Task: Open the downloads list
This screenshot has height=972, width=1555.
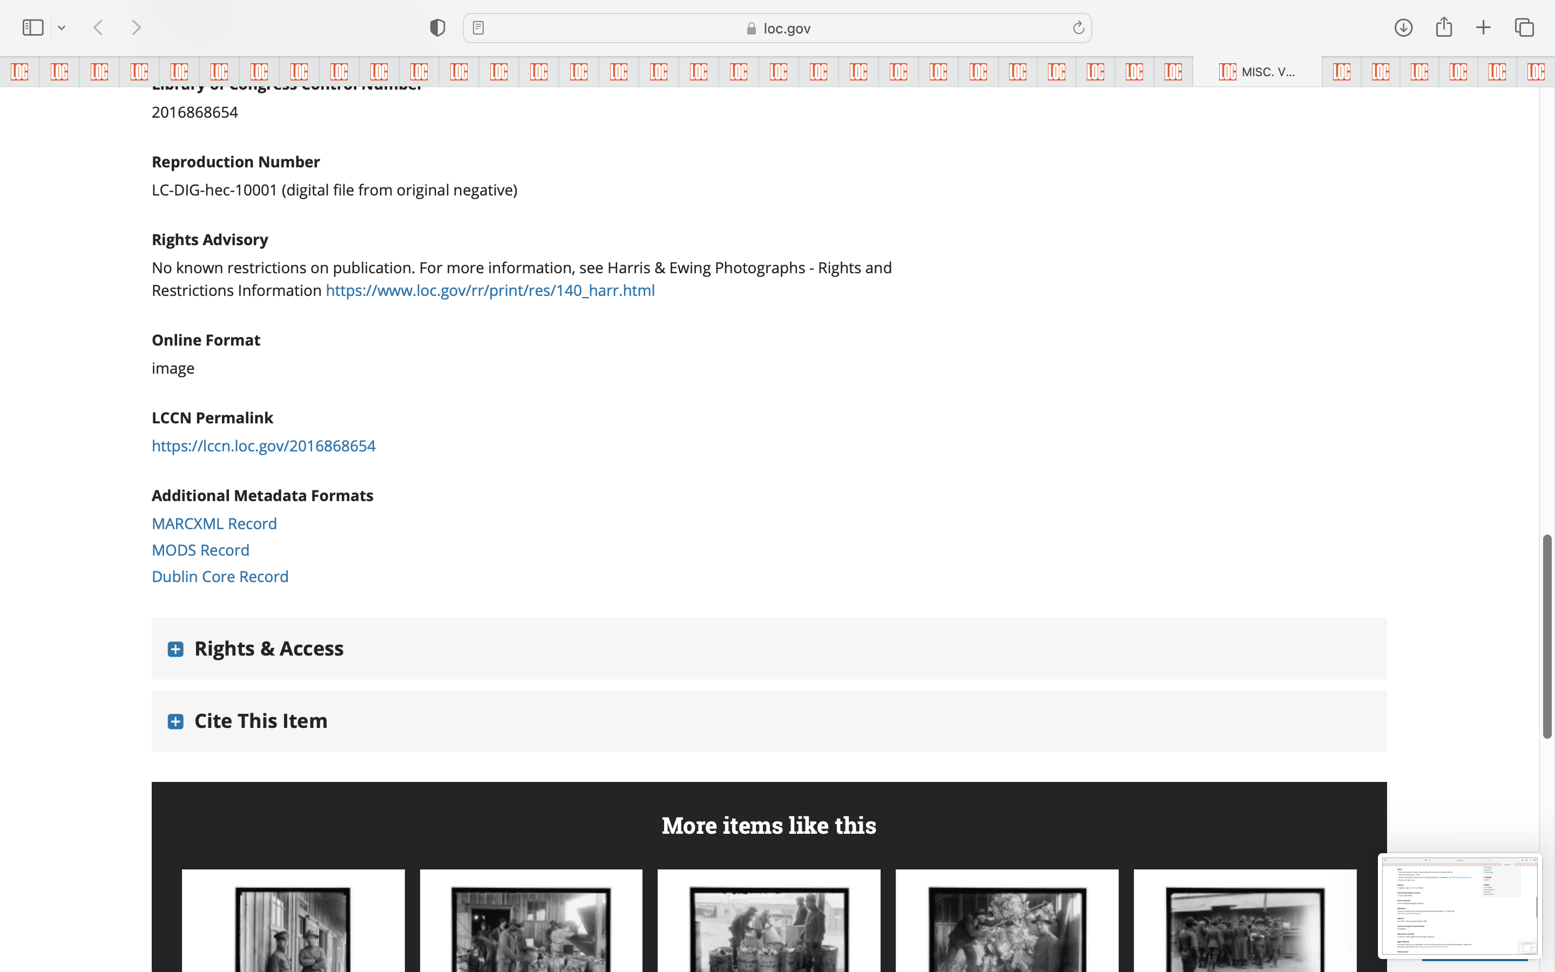Action: pyautogui.click(x=1403, y=28)
